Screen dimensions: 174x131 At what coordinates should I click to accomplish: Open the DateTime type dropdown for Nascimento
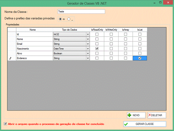click(x=88, y=49)
